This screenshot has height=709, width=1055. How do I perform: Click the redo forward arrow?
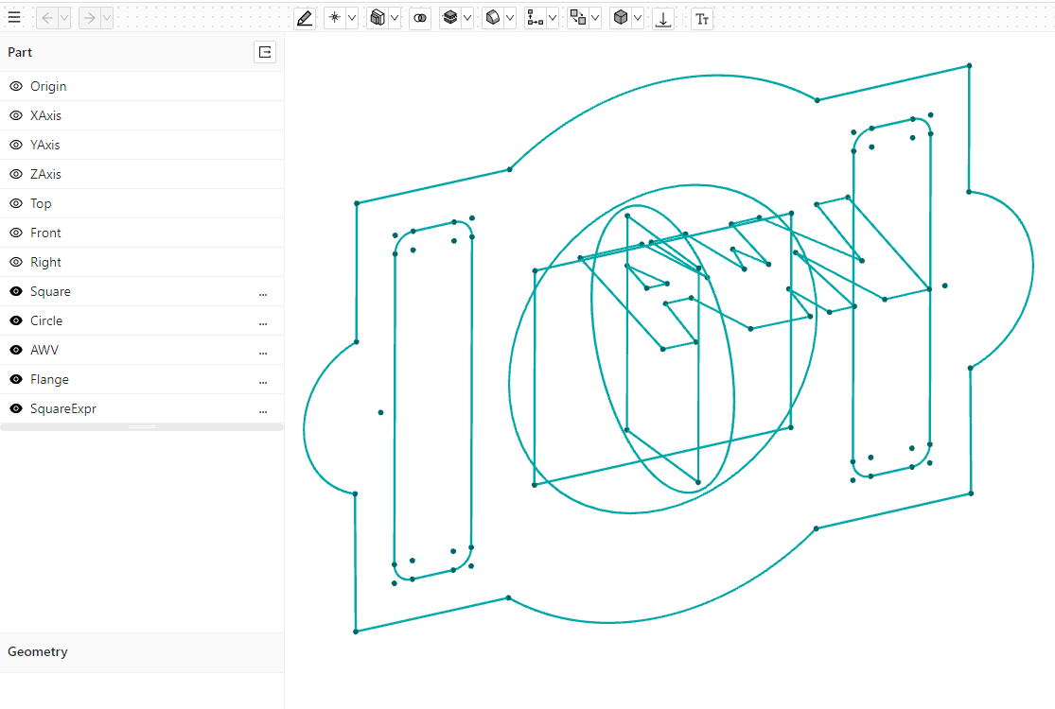pos(89,18)
